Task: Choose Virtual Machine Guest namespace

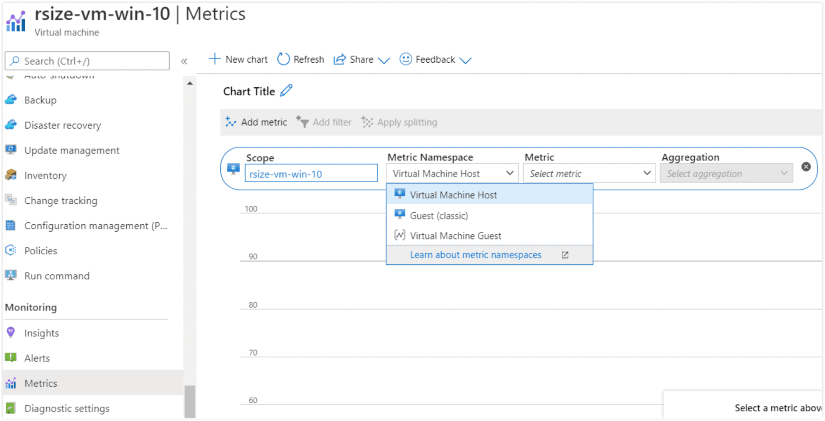Action: [x=455, y=236]
